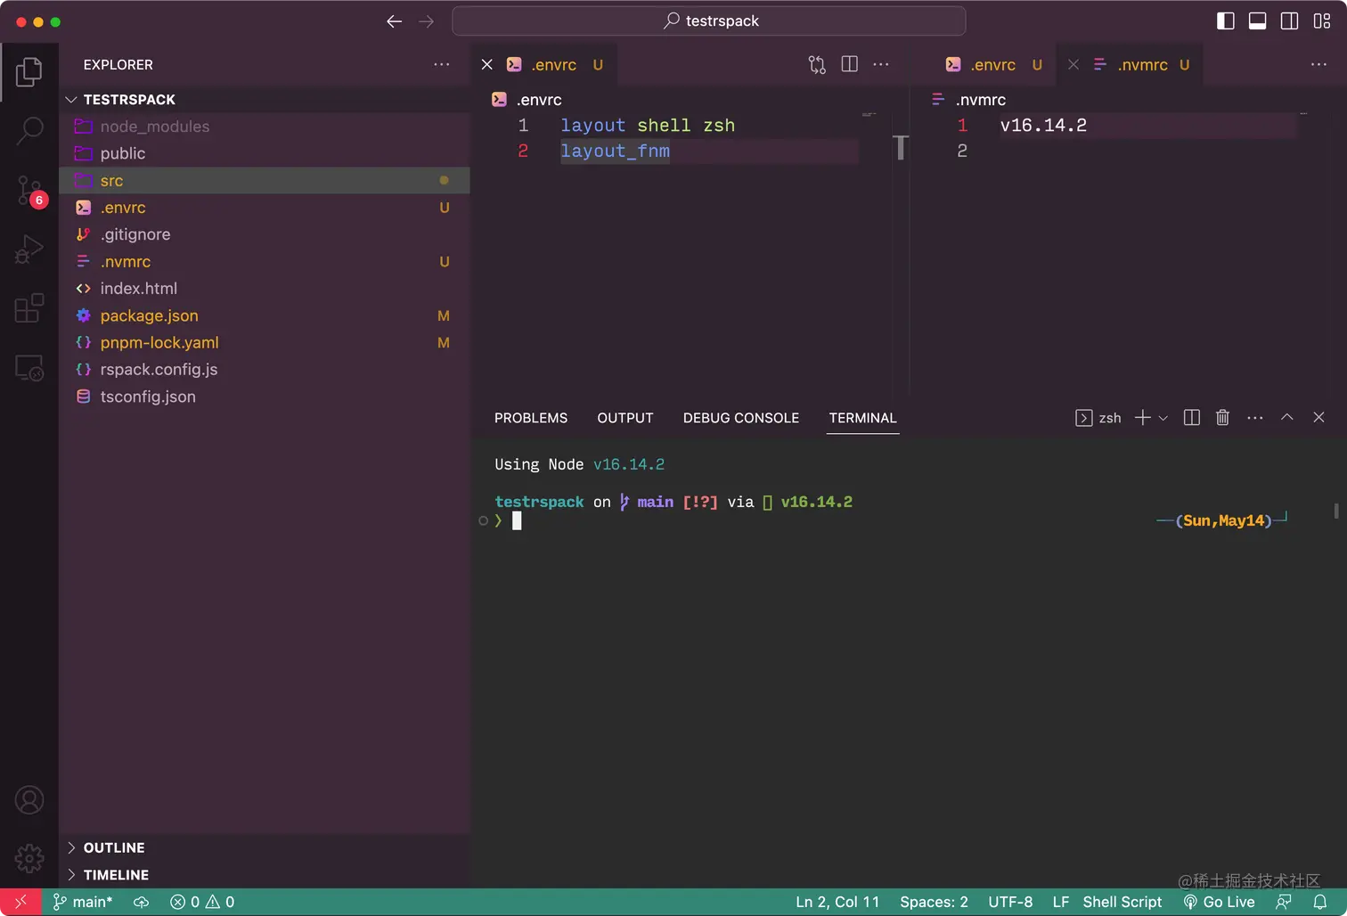Open the Run and Debug view
This screenshot has width=1347, height=916.
point(29,249)
